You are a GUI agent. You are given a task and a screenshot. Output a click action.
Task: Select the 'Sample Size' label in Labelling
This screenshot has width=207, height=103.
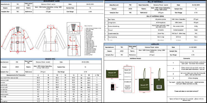pyautogui.click(x=173, y=51)
